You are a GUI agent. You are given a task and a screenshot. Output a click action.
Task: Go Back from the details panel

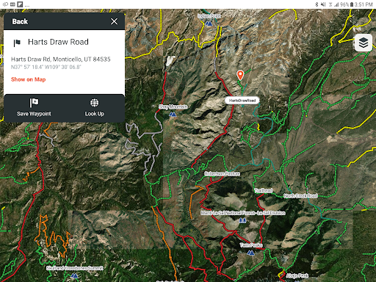[20, 21]
